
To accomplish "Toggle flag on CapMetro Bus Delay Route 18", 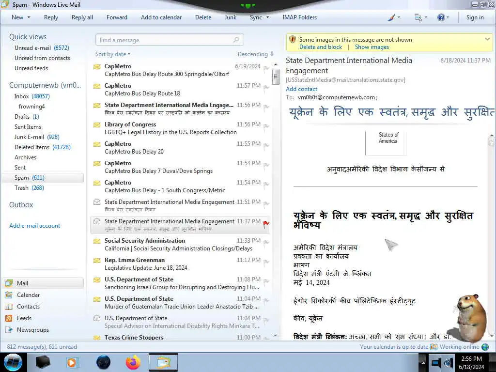I will [266, 88].
